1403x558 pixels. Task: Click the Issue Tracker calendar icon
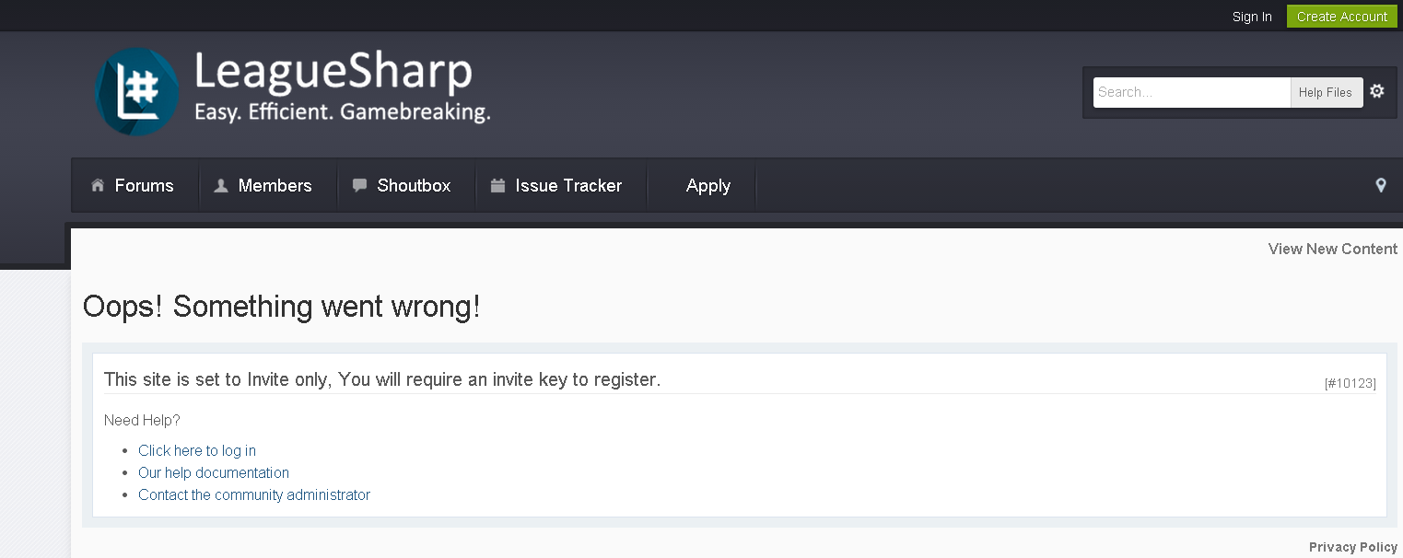(x=497, y=185)
